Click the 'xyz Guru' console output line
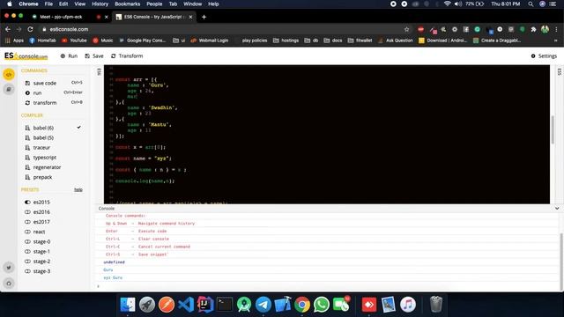This screenshot has width=564, height=317. pyautogui.click(x=113, y=278)
